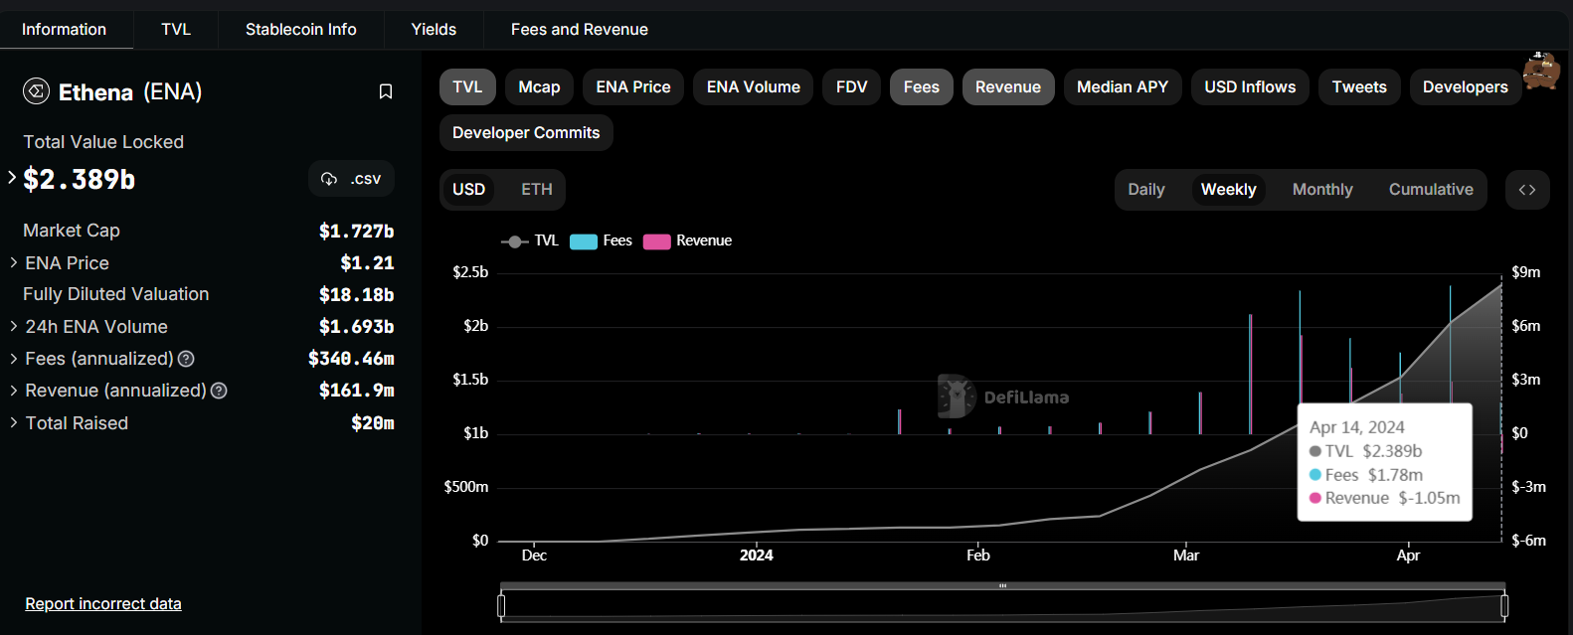Expand the Total Raised row
Screen dimensions: 1573x635
(14, 423)
